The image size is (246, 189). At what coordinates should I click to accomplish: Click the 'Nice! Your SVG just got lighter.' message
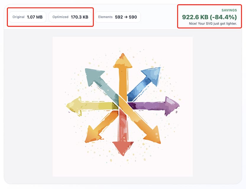[x=213, y=24]
